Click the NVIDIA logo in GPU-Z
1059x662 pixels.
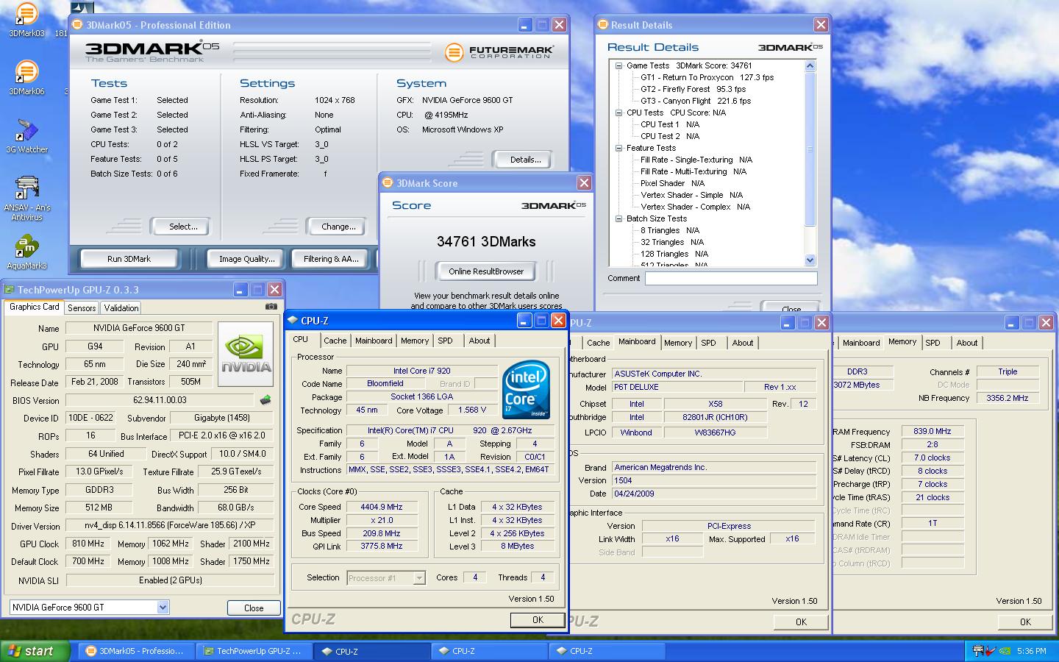(x=246, y=355)
